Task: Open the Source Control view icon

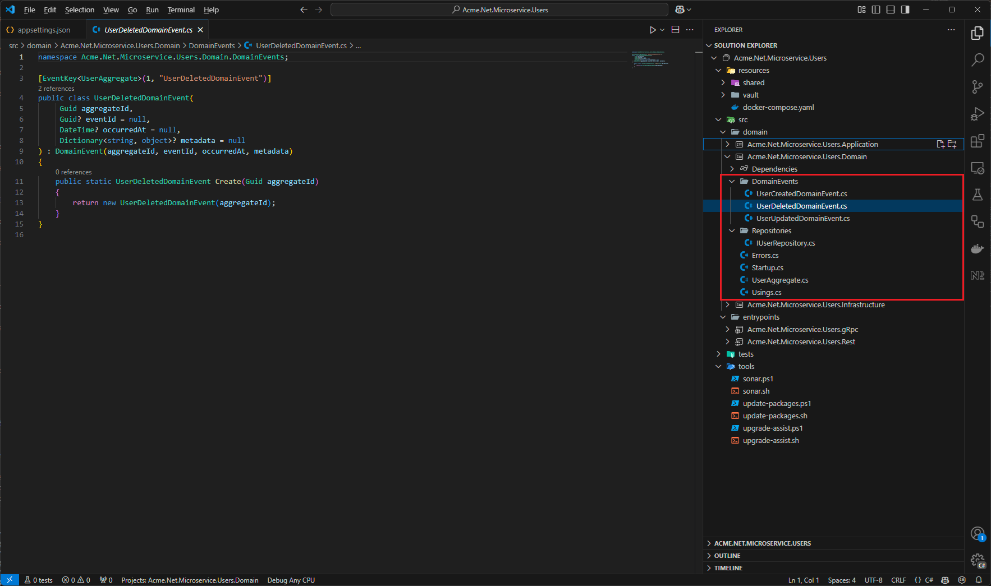Action: point(977,87)
